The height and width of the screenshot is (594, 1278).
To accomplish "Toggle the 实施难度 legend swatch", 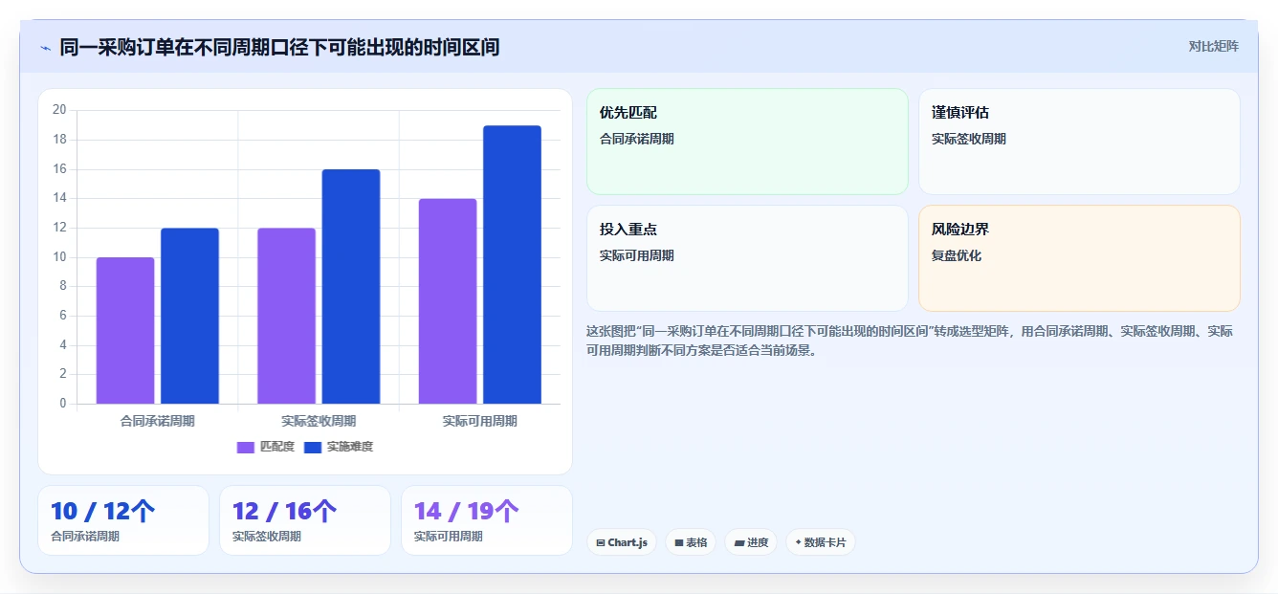I will point(313,447).
